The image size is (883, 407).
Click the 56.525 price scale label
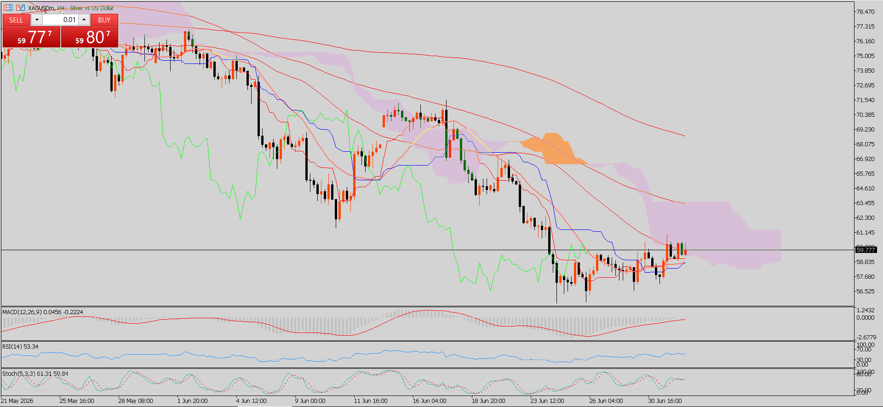[865, 291]
